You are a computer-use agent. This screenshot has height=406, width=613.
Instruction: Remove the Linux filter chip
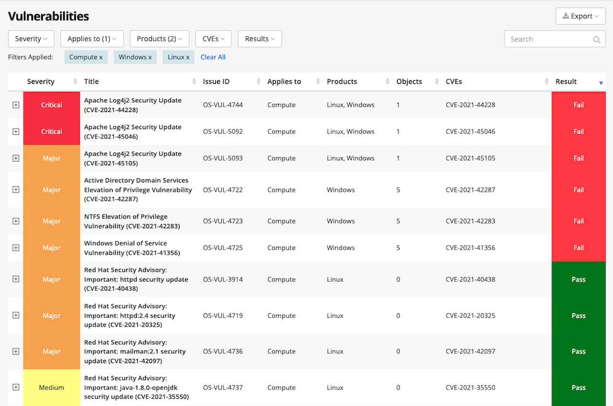(x=189, y=56)
